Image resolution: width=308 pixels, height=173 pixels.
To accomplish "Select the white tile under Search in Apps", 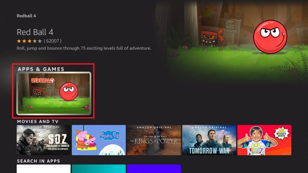I will (x=44, y=169).
